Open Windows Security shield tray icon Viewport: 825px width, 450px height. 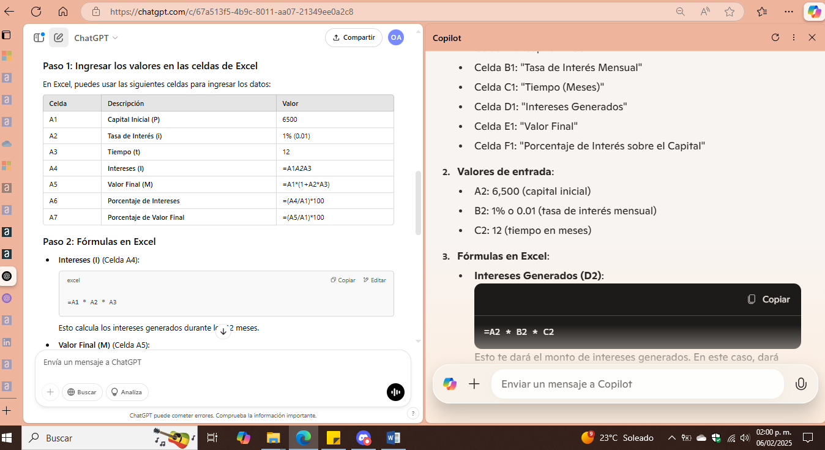pos(715,438)
